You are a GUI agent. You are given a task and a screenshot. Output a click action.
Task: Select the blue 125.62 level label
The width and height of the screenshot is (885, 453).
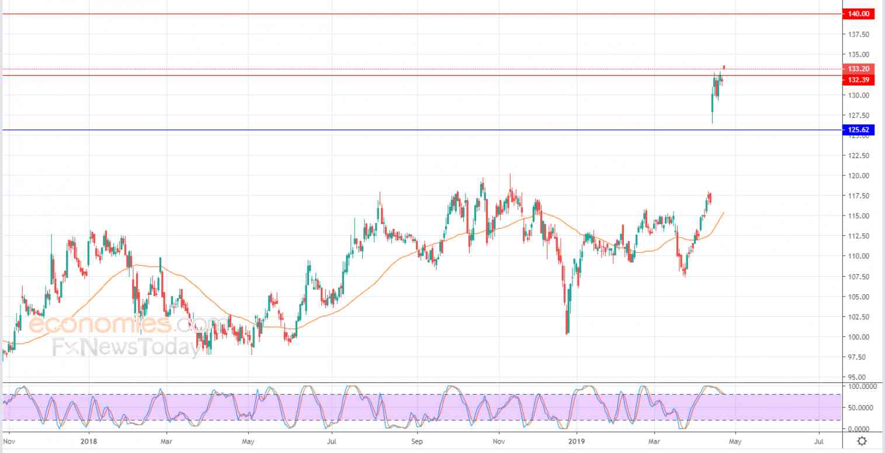coord(858,130)
